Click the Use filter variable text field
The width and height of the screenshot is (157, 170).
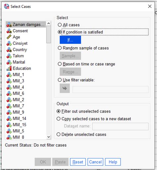click(110, 89)
